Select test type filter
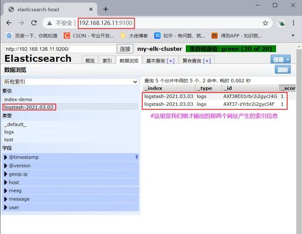Image resolution: width=302 pixels, height=234 pixels. 8,140
